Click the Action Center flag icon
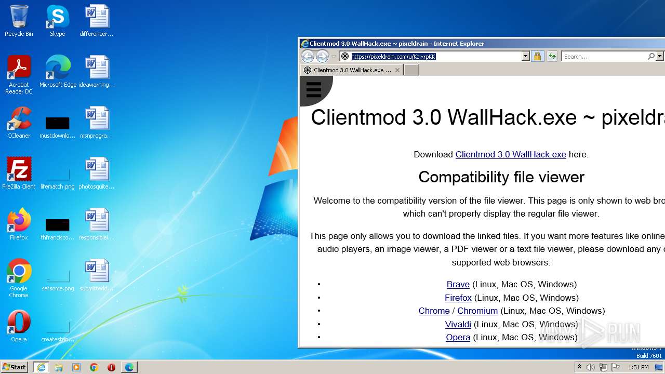Screen dimensions: 665x374 click(x=616, y=367)
